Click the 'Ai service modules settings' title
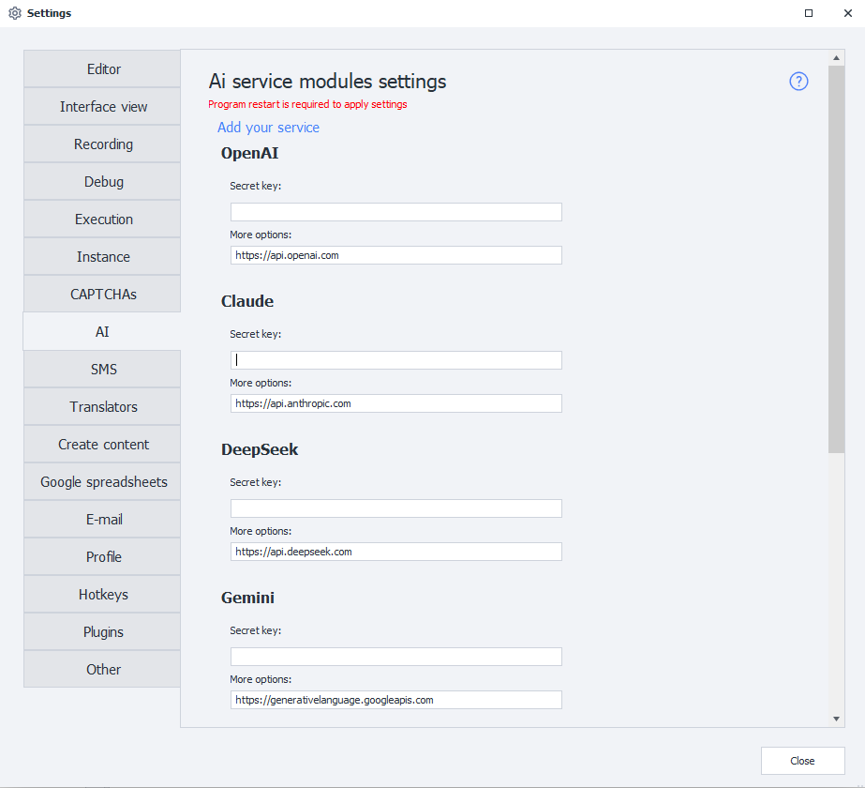The height and width of the screenshot is (788, 865). coord(327,82)
